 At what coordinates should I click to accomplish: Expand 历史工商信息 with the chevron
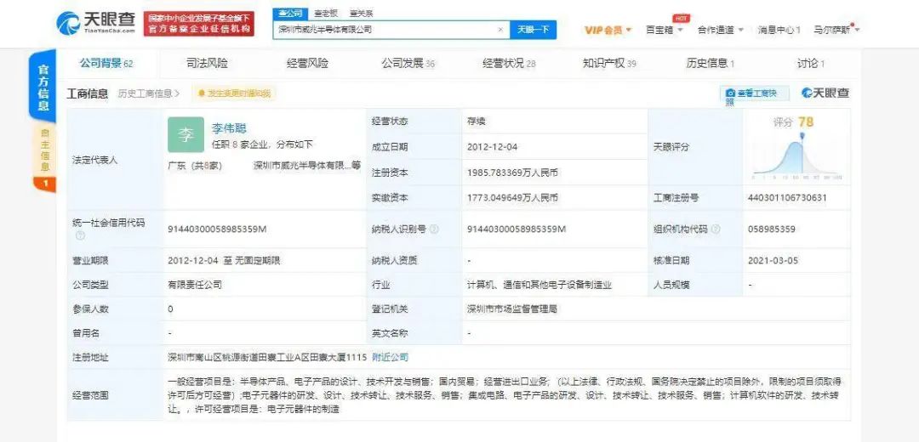[149, 93]
